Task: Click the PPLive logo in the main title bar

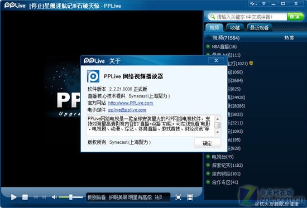Action: pos(15,5)
